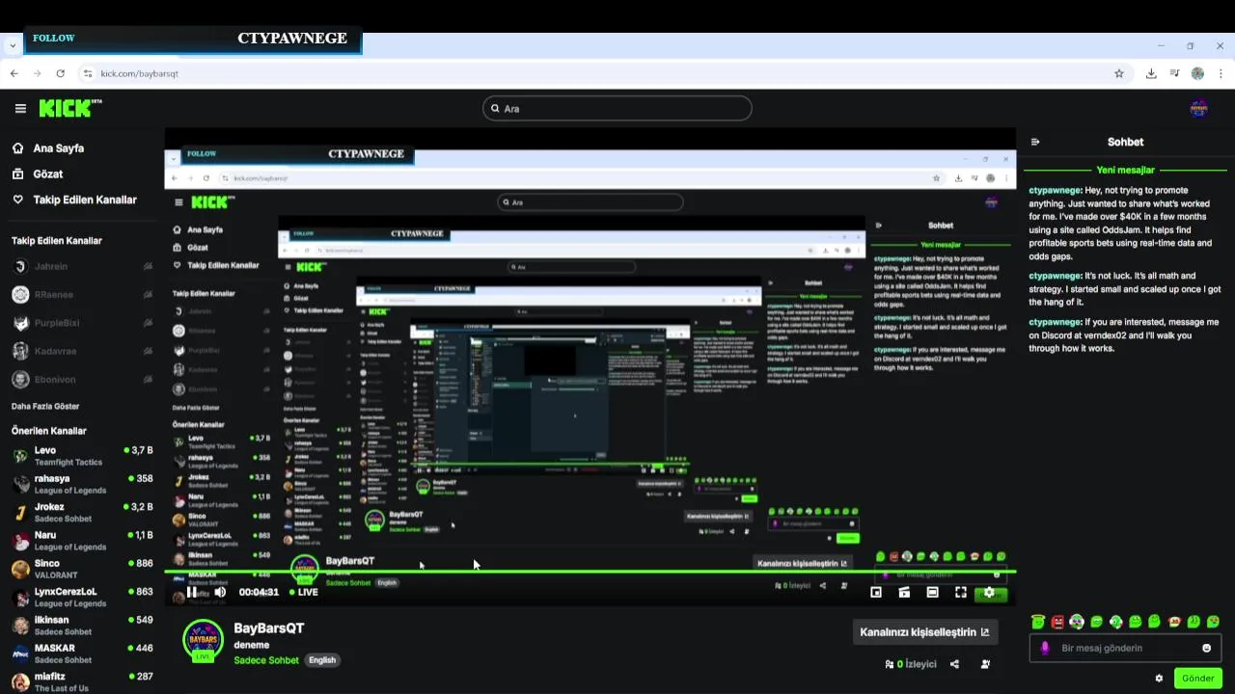Toggle mini player mode

(x=876, y=593)
